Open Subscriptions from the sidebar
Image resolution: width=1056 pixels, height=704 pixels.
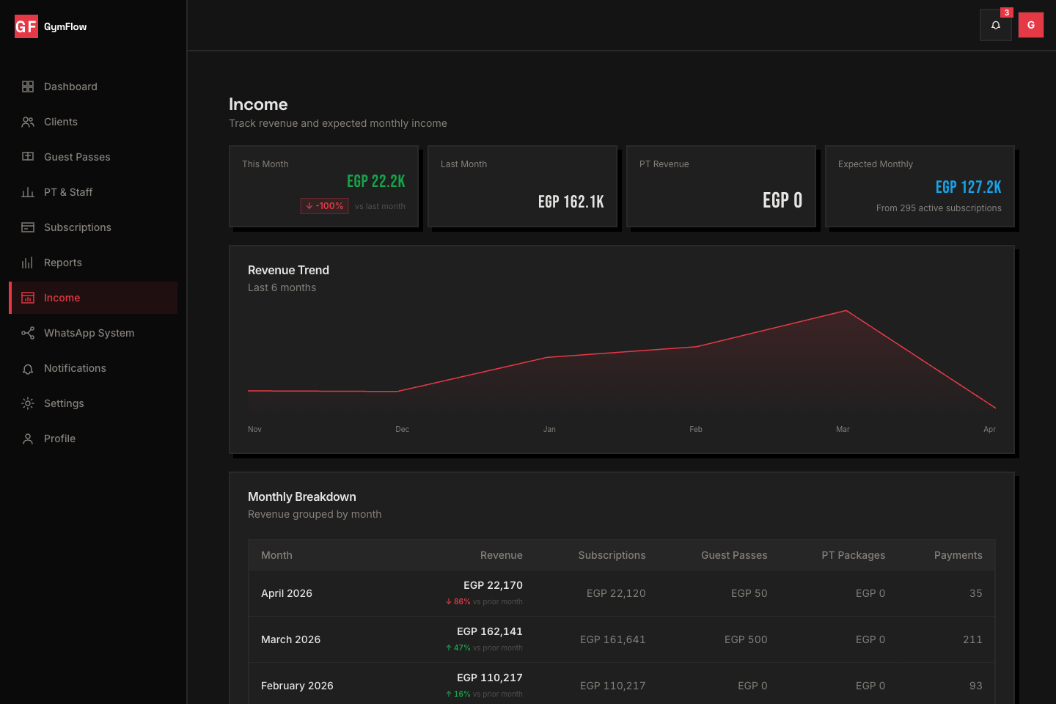click(78, 227)
